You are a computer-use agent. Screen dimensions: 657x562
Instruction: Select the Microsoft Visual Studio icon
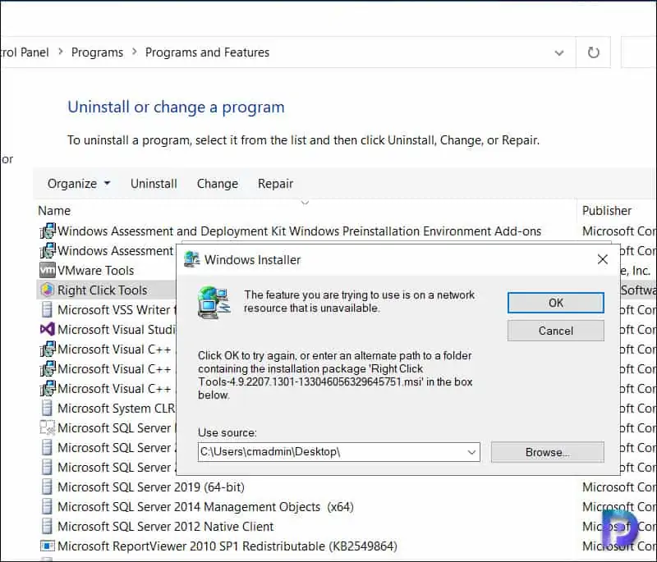coord(47,329)
